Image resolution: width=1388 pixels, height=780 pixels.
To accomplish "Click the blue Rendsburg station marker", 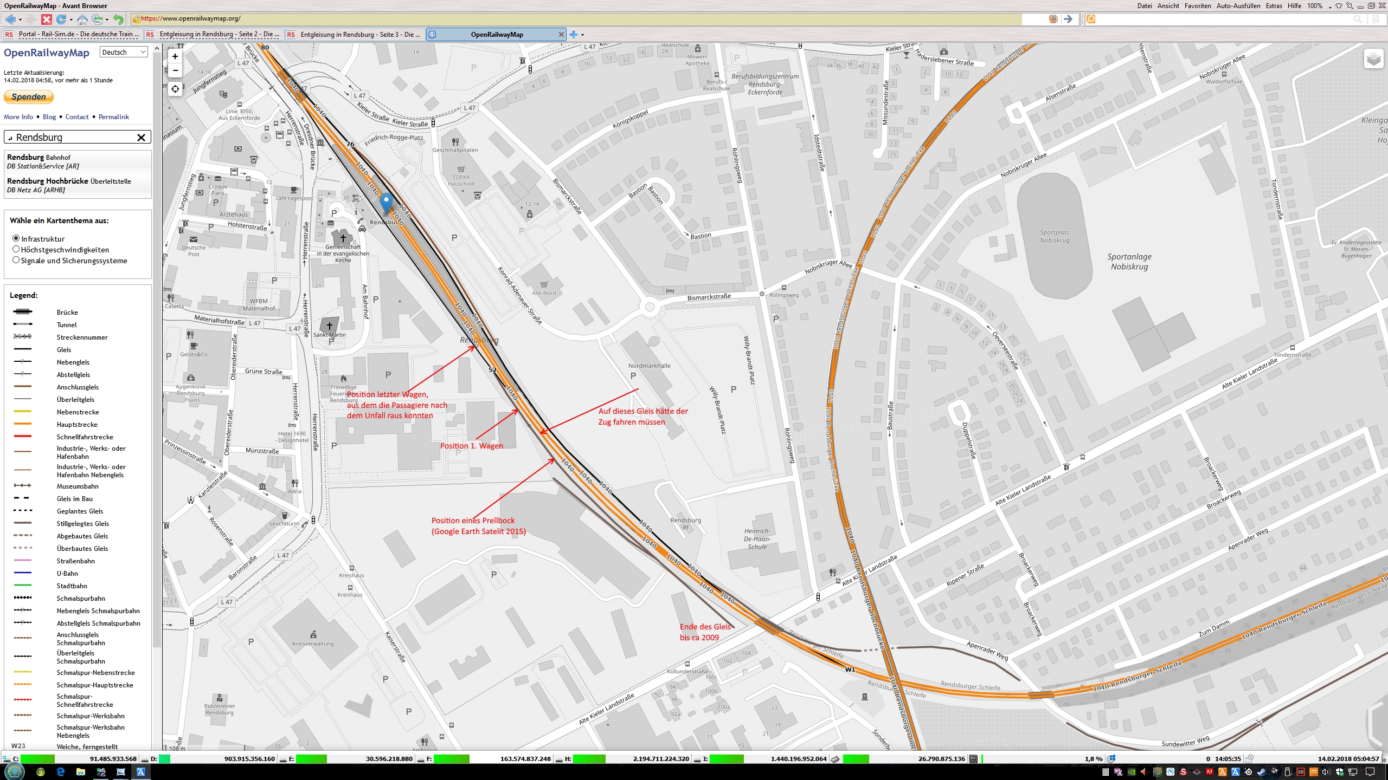I will pos(386,202).
